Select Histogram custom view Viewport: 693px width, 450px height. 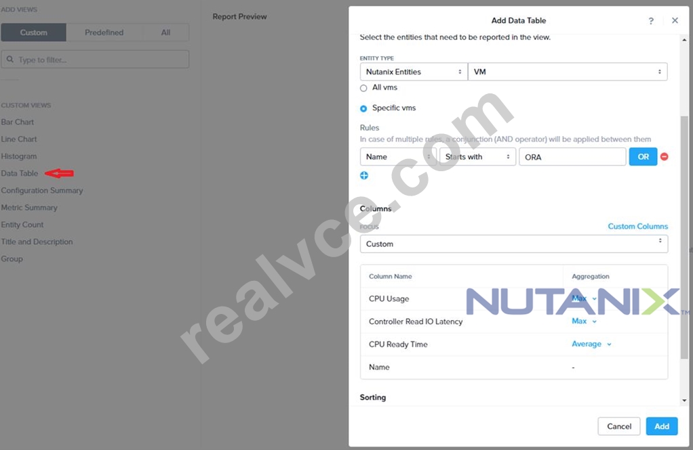point(18,156)
